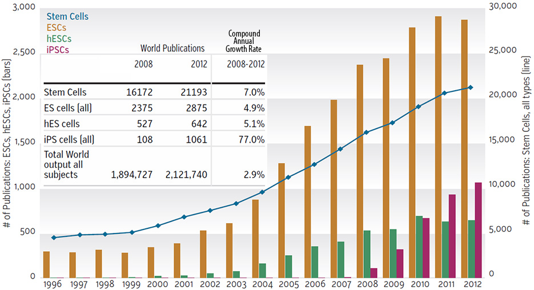This screenshot has height=290, width=534.
Task: Click the orange ESCs bar for 2012
Action: pyautogui.click(x=464, y=149)
